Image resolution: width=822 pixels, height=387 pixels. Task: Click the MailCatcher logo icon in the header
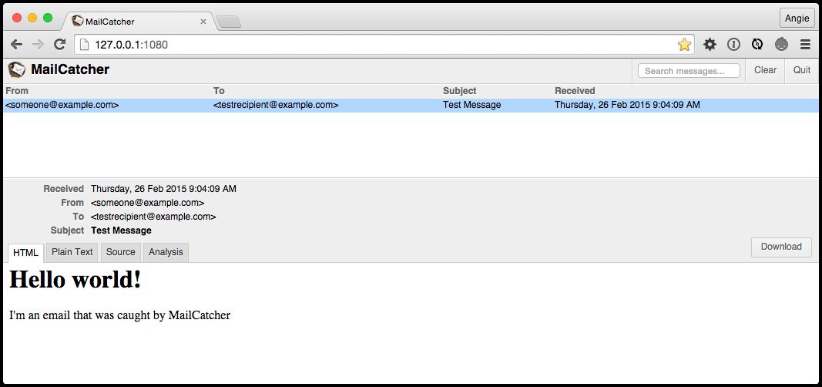tap(17, 70)
